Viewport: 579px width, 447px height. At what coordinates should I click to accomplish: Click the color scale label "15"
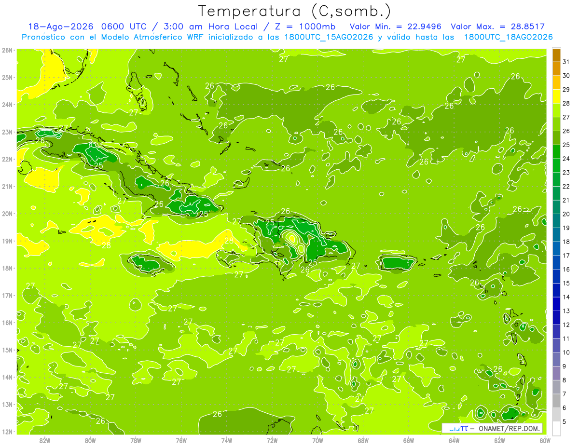(566, 284)
